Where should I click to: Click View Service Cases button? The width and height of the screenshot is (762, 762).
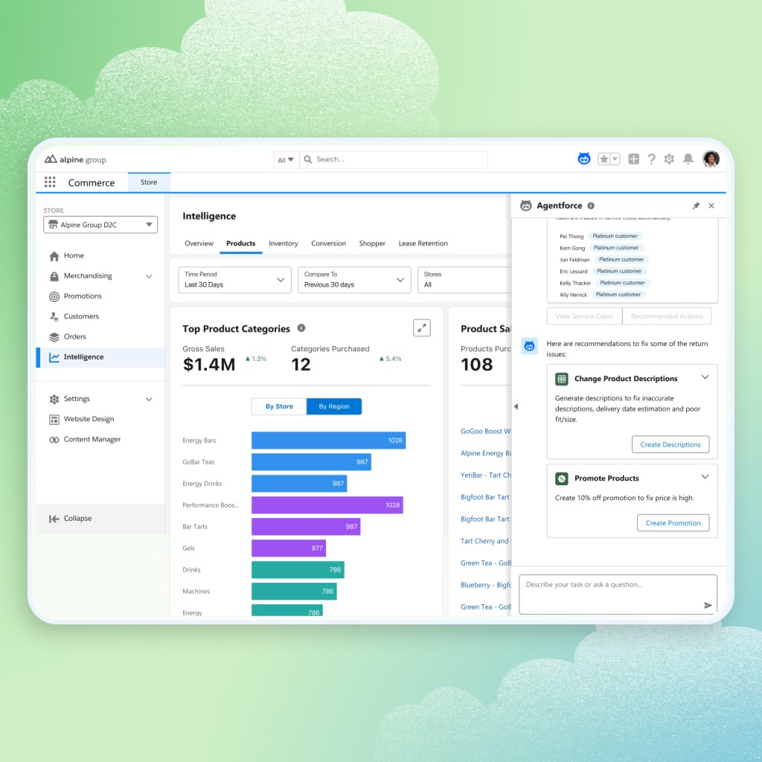584,316
